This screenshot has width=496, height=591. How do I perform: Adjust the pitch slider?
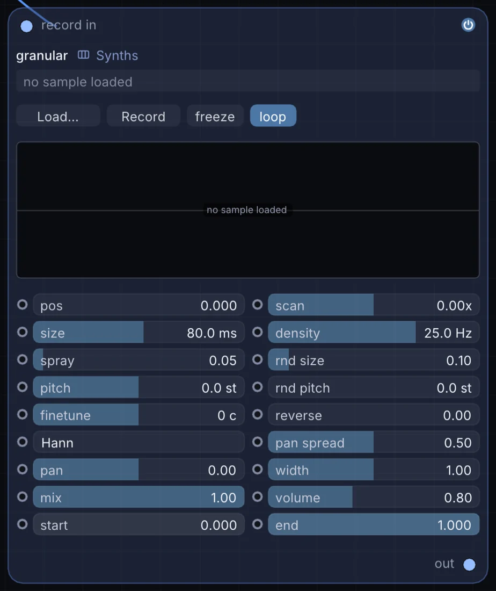[138, 387]
